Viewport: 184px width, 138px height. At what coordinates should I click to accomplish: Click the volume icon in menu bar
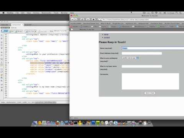point(165,13)
